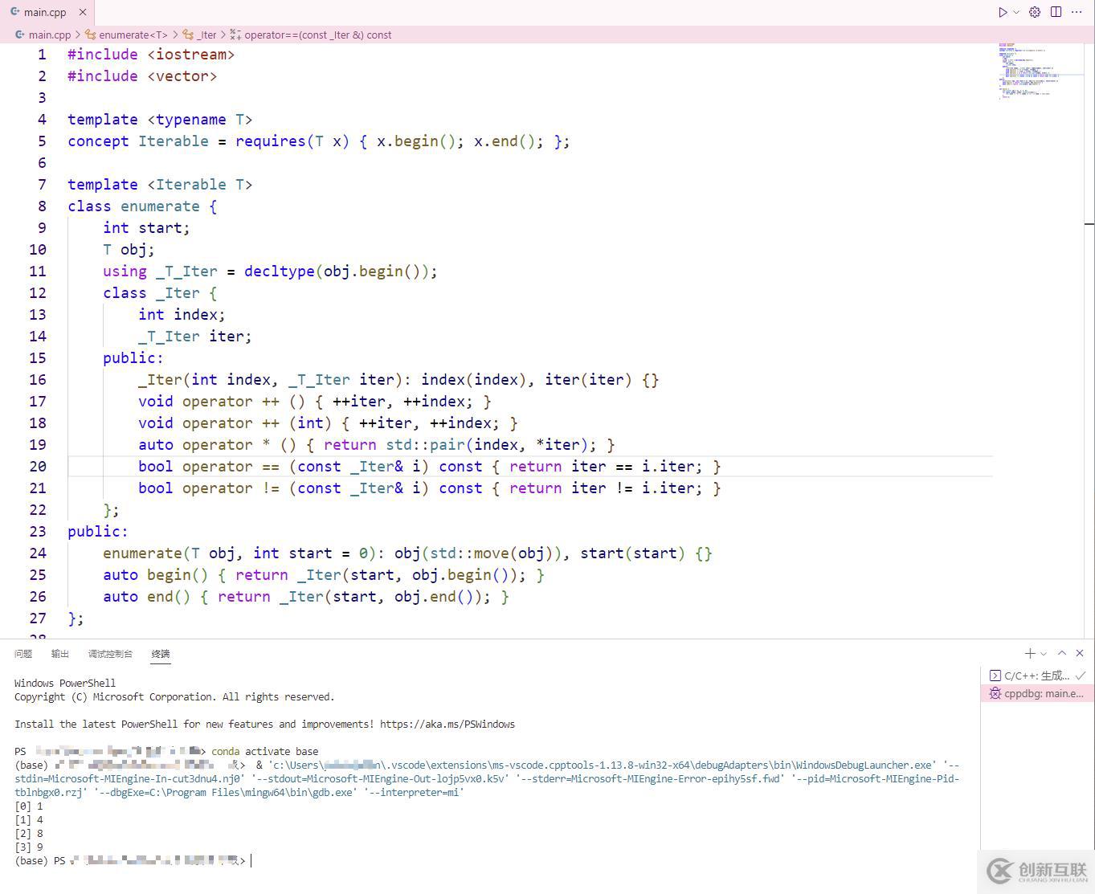The height and width of the screenshot is (894, 1095).
Task: Click 'int start;' on line 9
Action: coord(147,228)
